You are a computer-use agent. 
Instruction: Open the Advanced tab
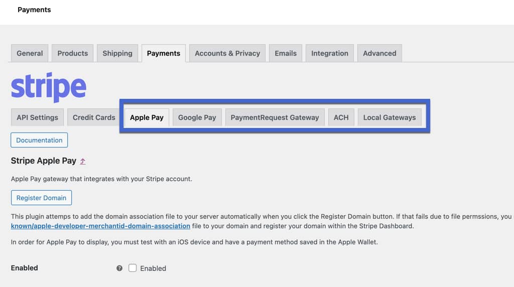[379, 53]
